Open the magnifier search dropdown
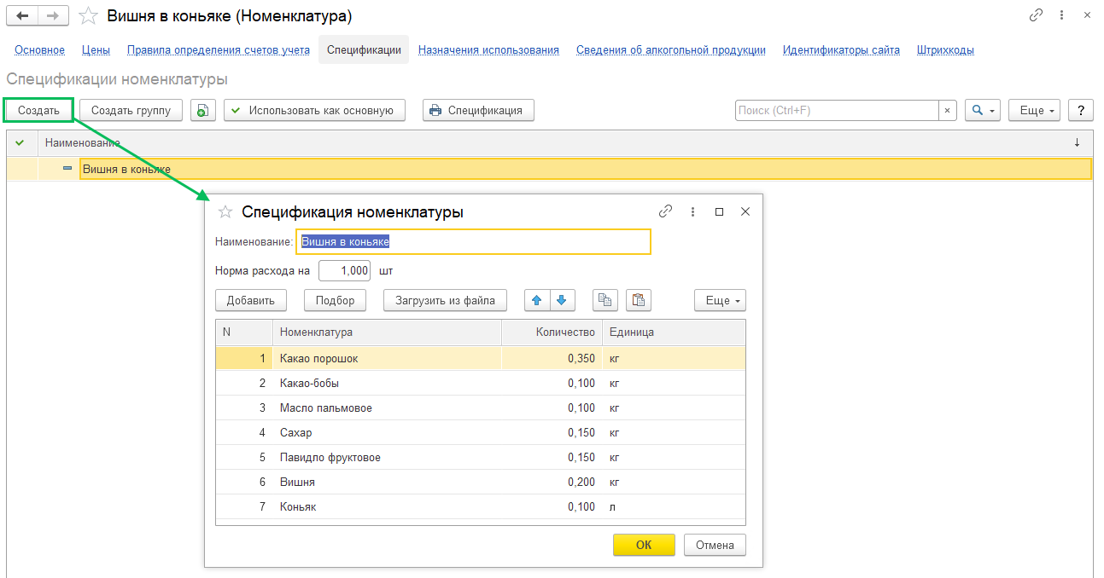The height and width of the screenshot is (578, 1104). (x=983, y=110)
